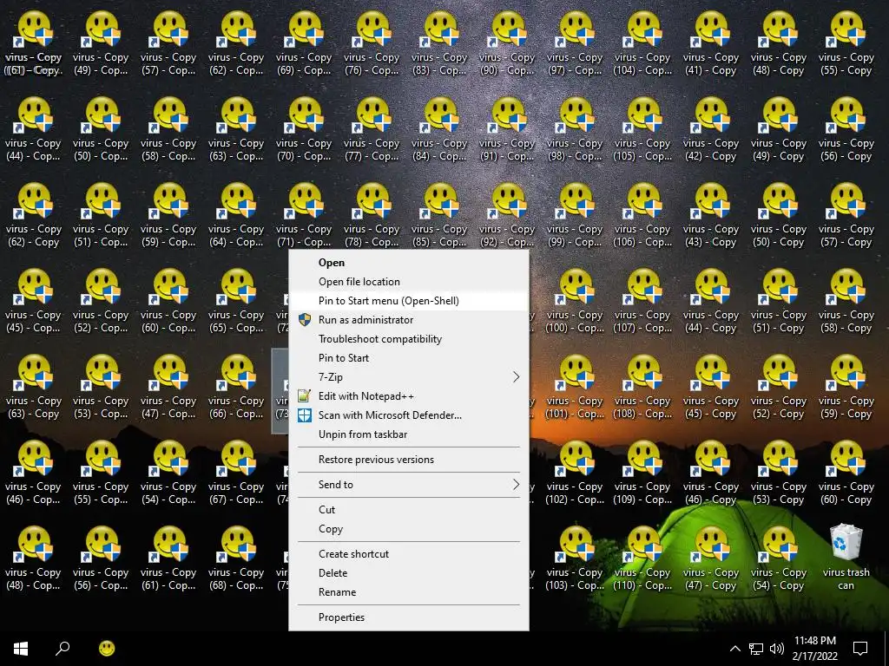Select the virus - Copy (107) desktop shortcut
Image resolution: width=889 pixels, height=666 pixels.
point(642,302)
